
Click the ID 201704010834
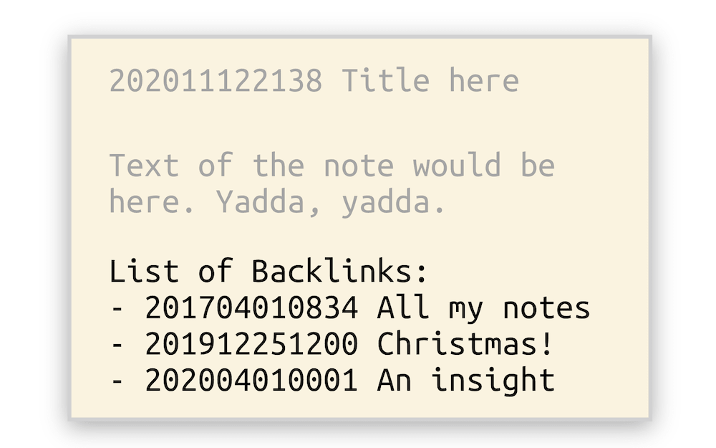[251, 308]
